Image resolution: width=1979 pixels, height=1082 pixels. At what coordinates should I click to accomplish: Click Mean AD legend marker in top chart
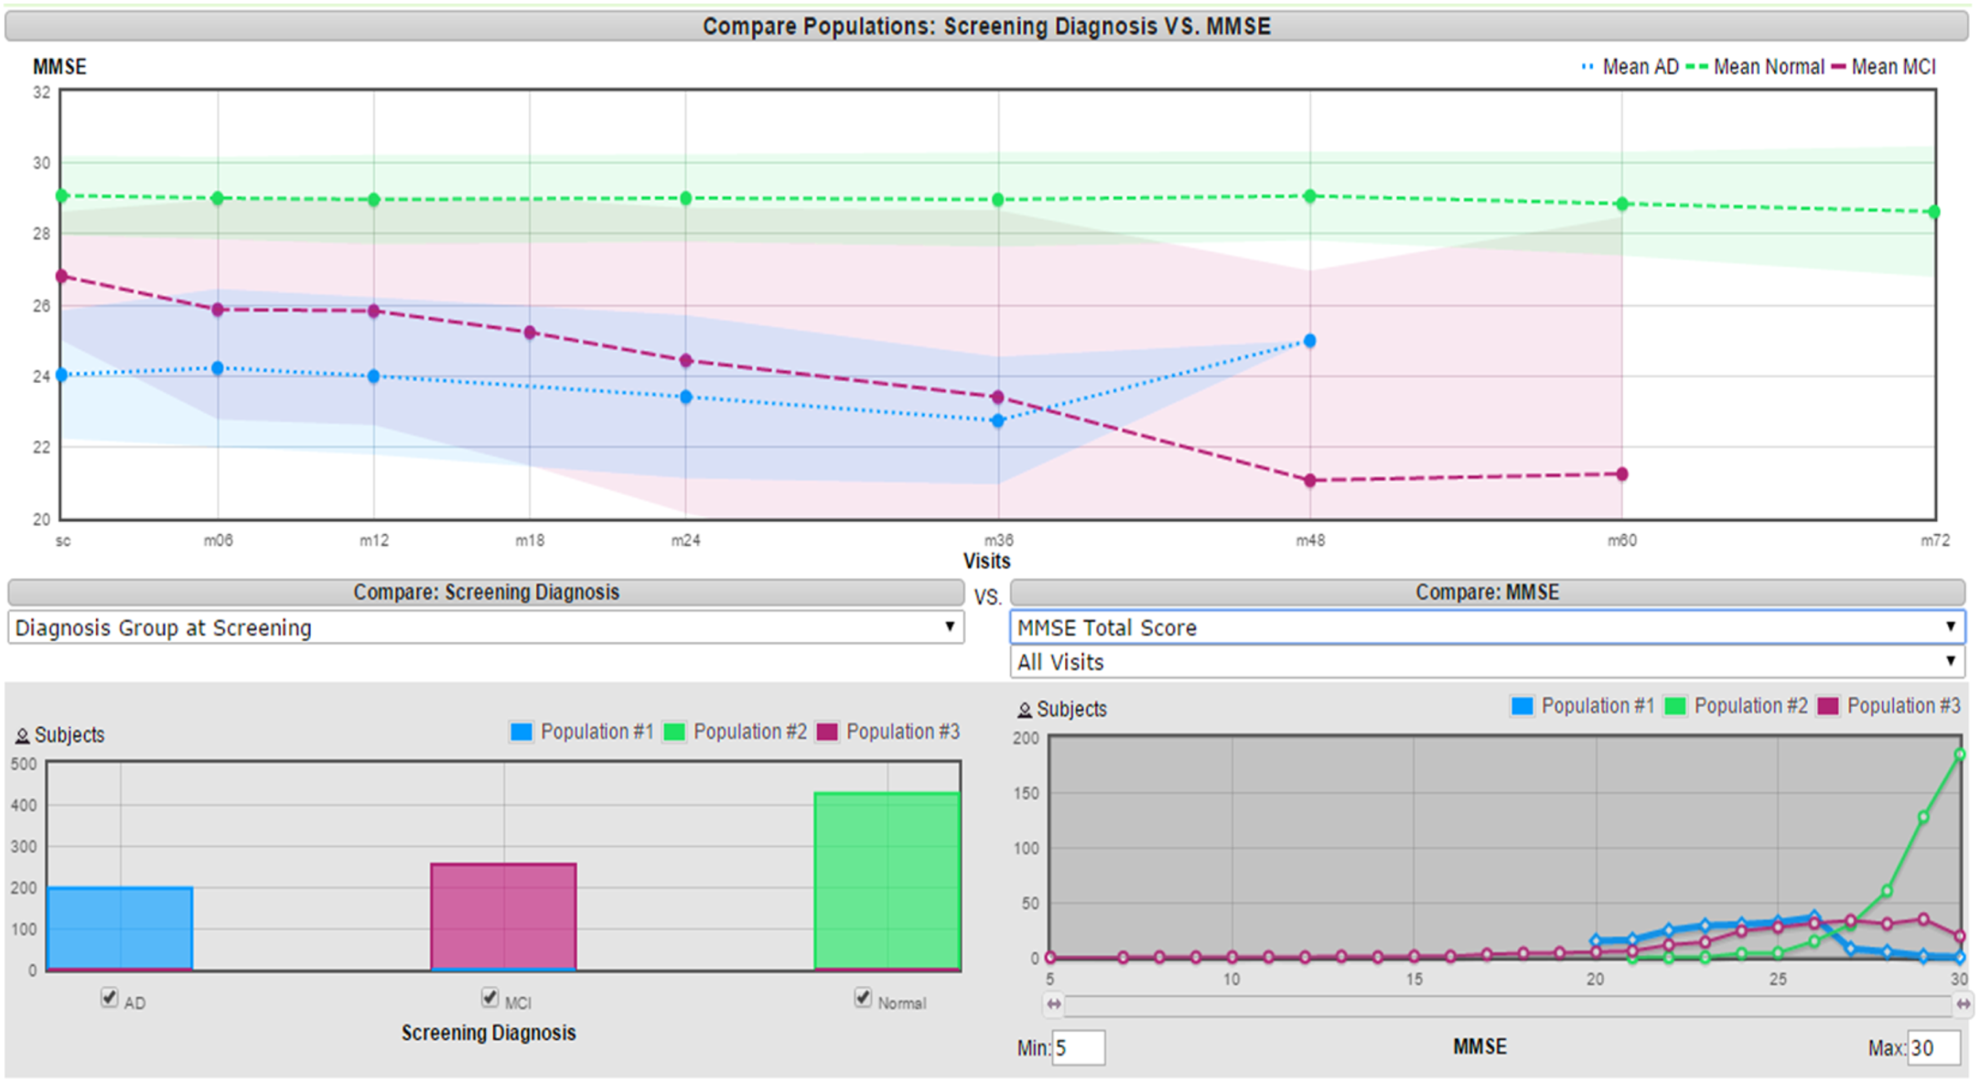(1587, 67)
